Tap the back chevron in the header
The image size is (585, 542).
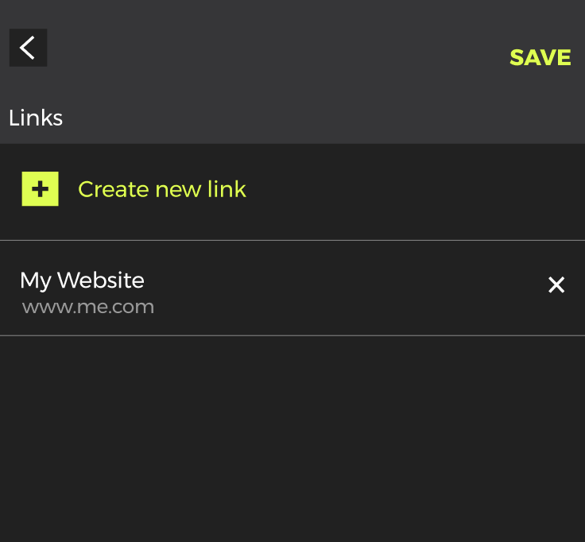(28, 48)
